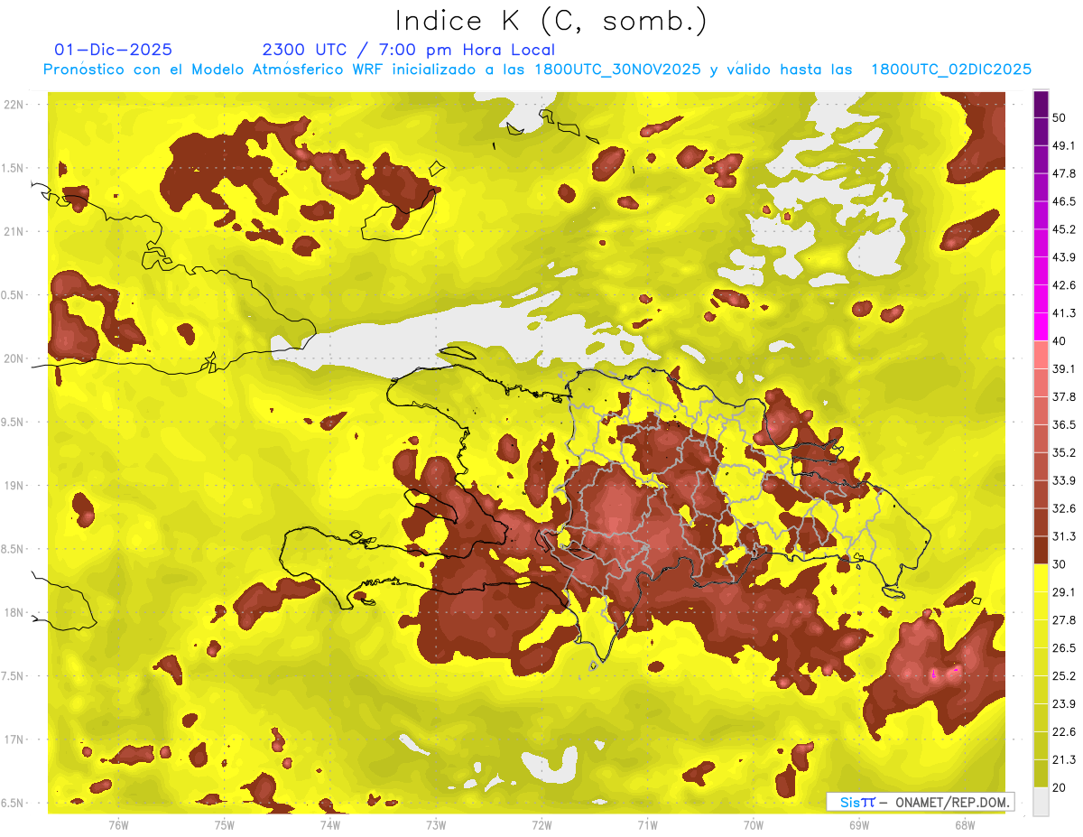Click the '17N' latitude label
1083x837 pixels.
point(14,739)
